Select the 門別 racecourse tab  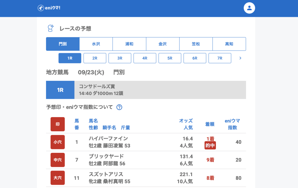(63, 44)
